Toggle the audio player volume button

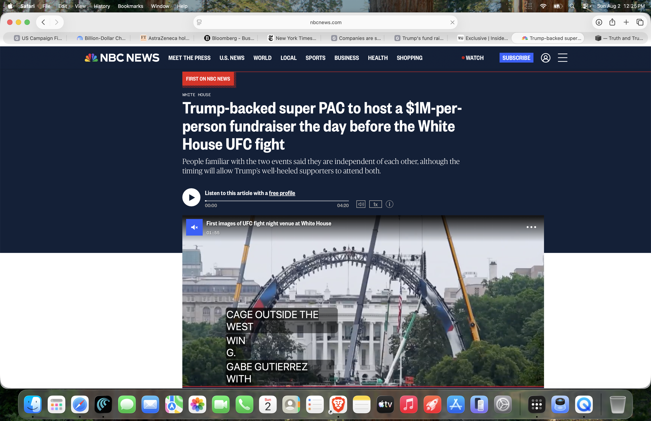pos(361,204)
